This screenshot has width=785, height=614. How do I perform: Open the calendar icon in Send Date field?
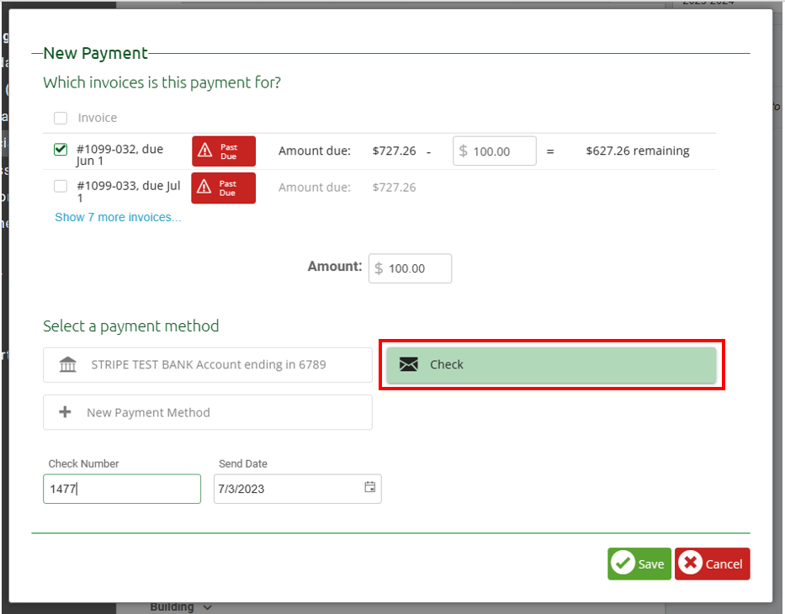click(x=369, y=489)
